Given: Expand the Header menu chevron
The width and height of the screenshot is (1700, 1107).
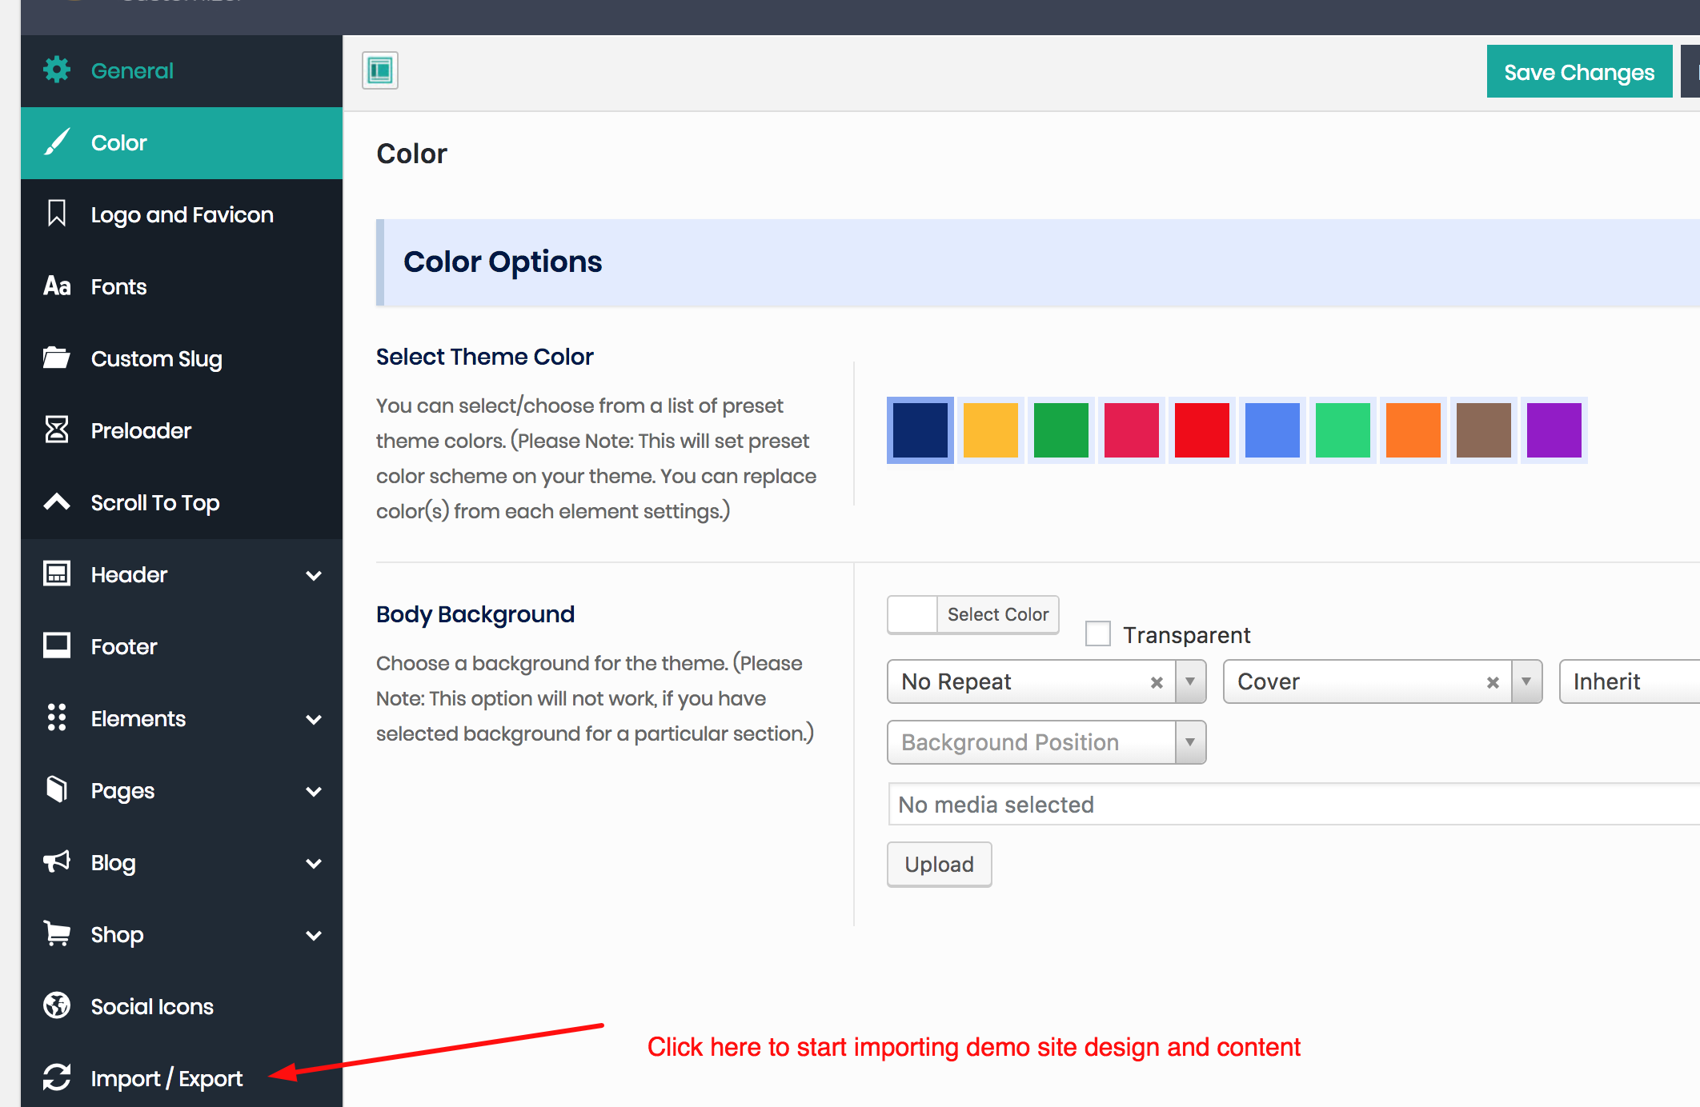Looking at the screenshot, I should pos(314,575).
